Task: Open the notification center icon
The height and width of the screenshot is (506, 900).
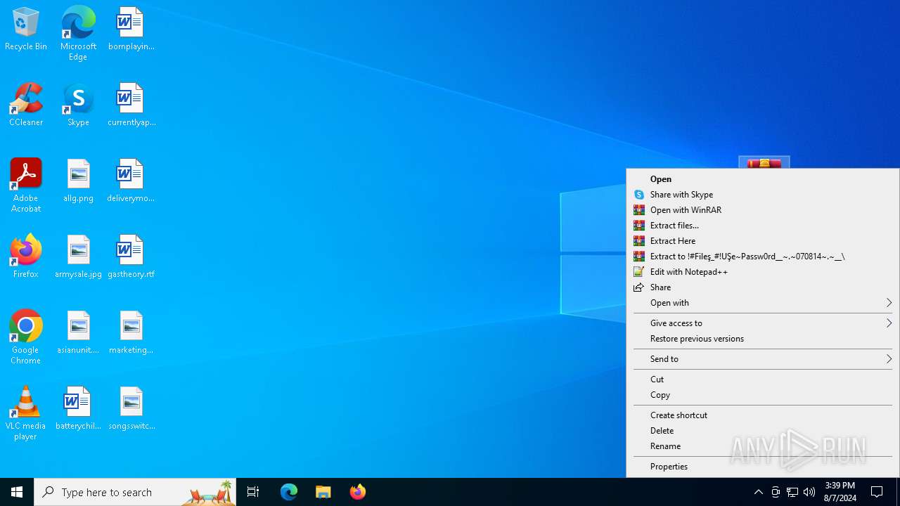Action: [877, 492]
